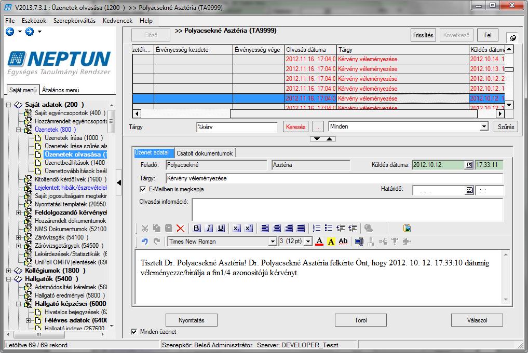Expand the Kollégiumok (1800) tree node
Image resolution: width=528 pixels, height=353 pixels.
9,271
